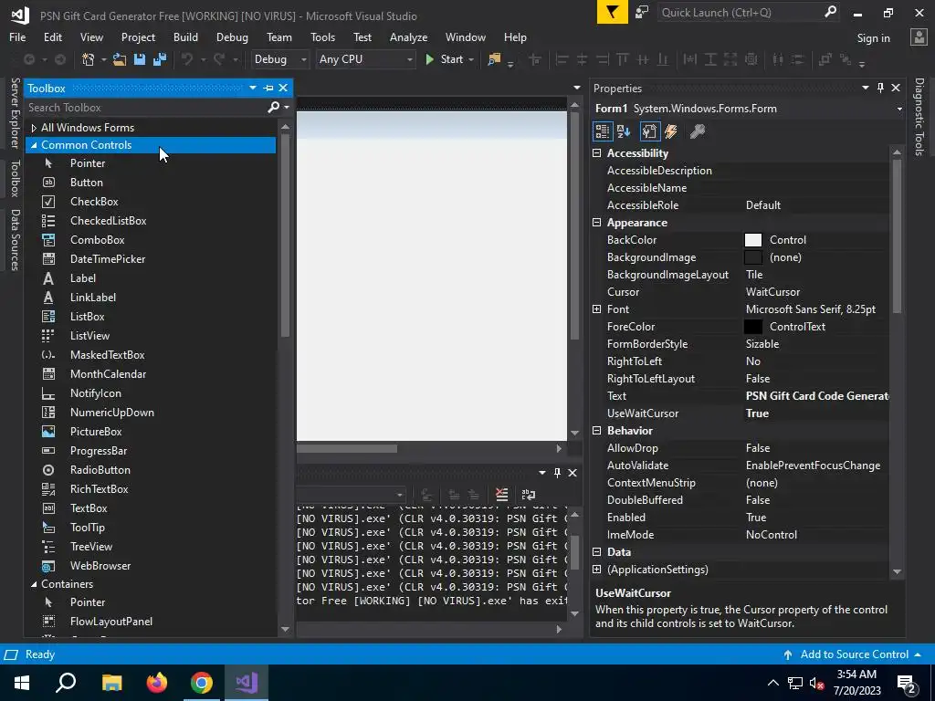Open the Analyze menu

(408, 37)
